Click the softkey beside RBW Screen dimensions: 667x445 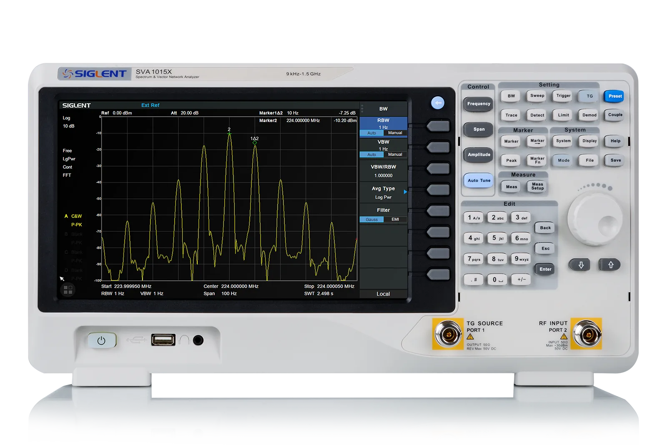[438, 126]
